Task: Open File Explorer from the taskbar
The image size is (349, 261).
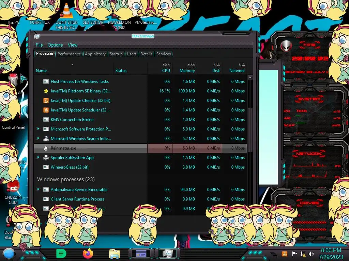Action: [115, 254]
